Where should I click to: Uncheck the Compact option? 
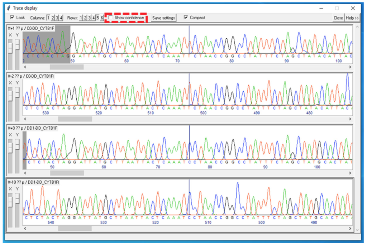tap(186, 18)
